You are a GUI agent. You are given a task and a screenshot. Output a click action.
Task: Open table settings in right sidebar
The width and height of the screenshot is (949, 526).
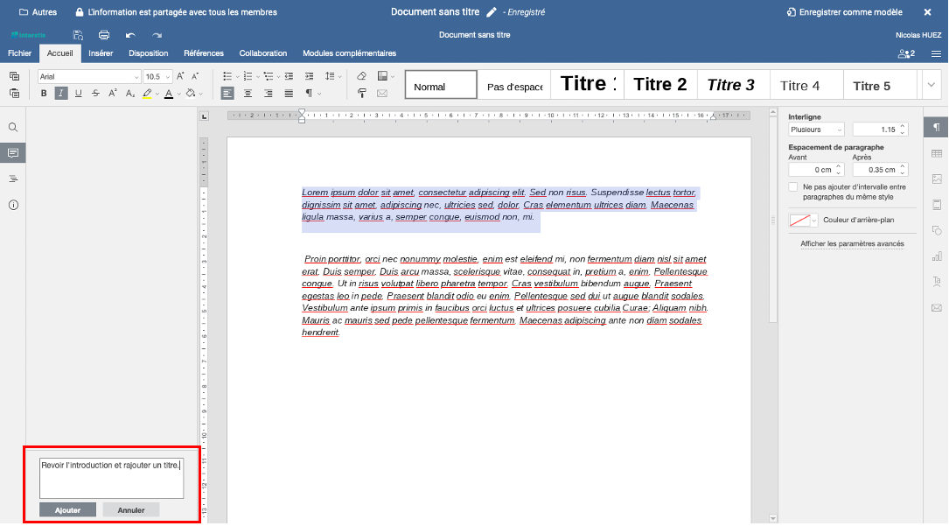[x=937, y=154]
